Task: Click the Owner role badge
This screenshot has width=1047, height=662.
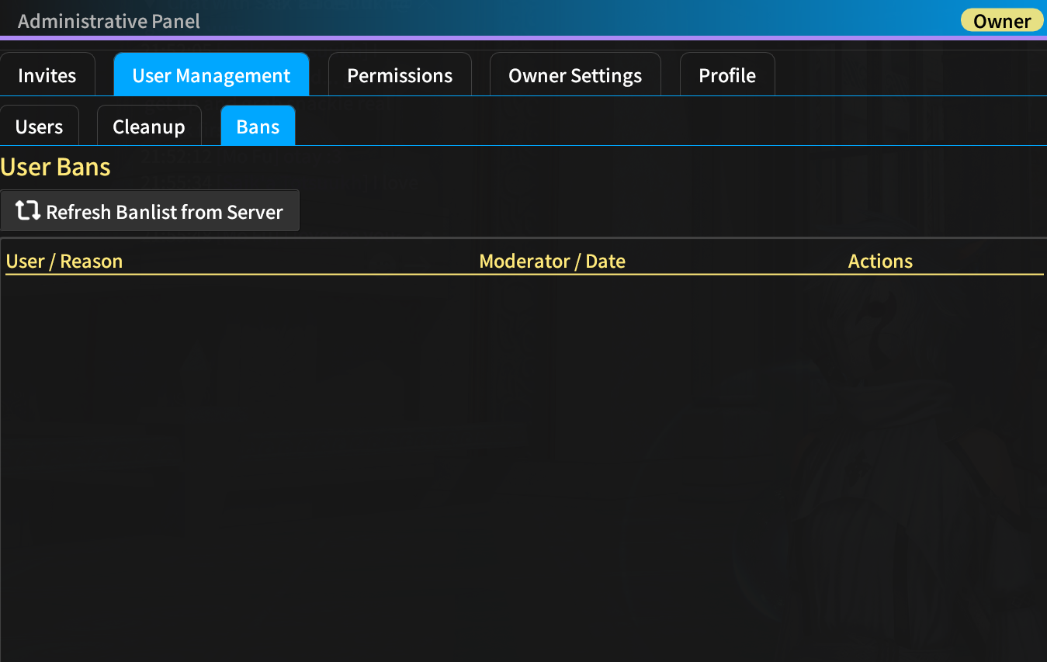Action: (x=1002, y=20)
